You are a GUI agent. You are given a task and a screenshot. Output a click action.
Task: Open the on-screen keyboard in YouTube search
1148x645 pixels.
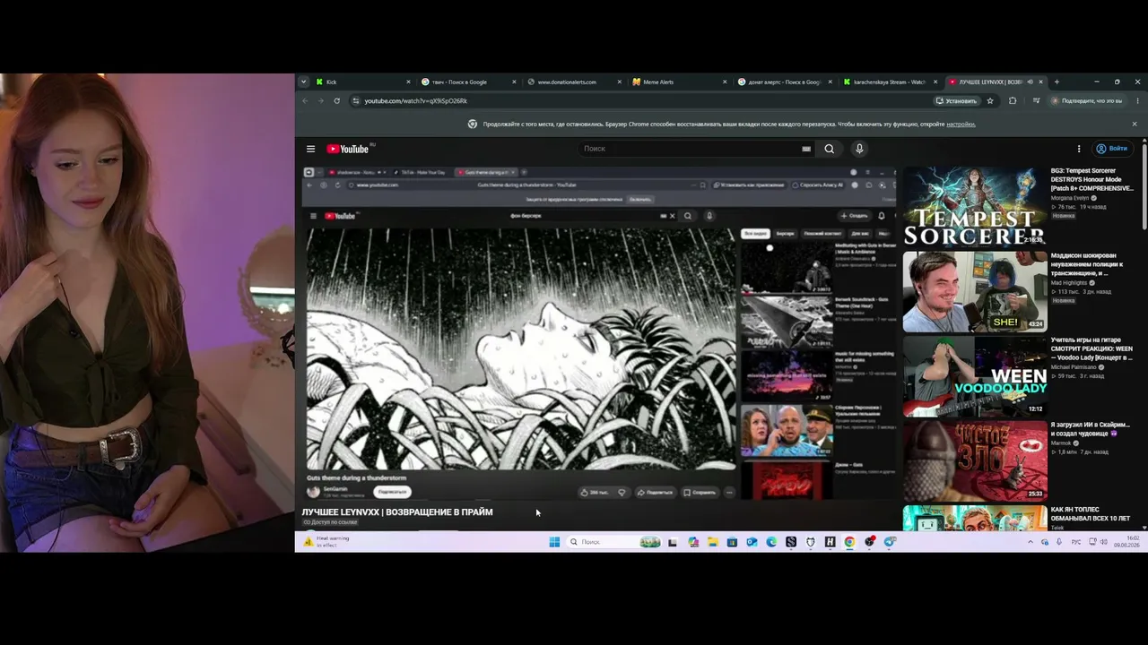[806, 149]
